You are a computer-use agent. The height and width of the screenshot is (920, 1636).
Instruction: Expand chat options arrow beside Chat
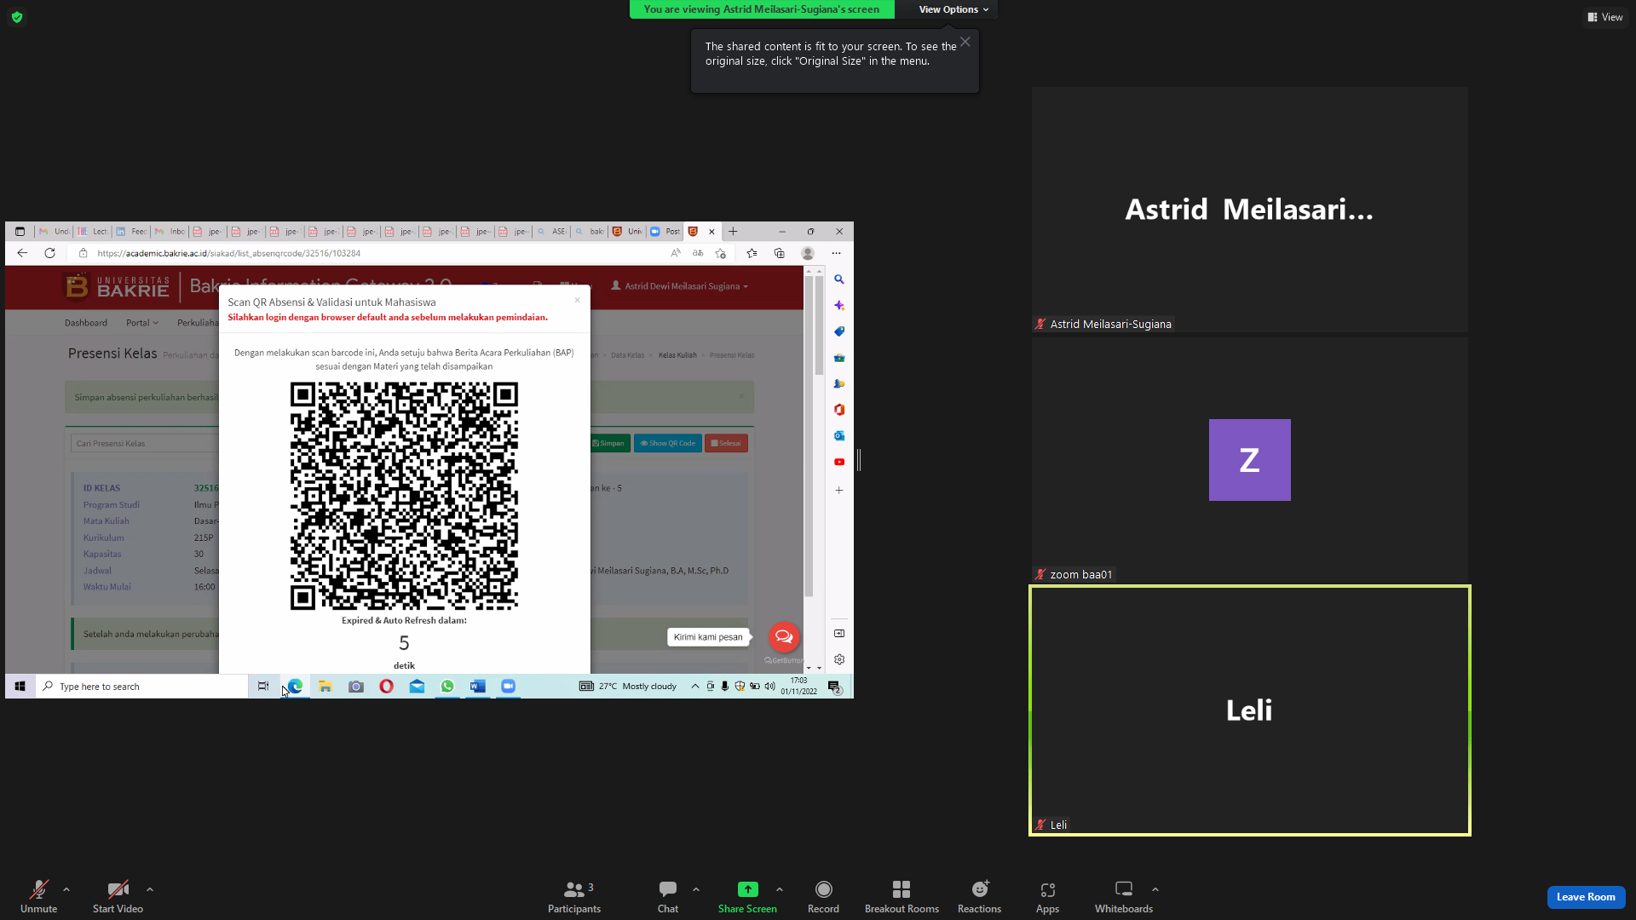pos(696,889)
